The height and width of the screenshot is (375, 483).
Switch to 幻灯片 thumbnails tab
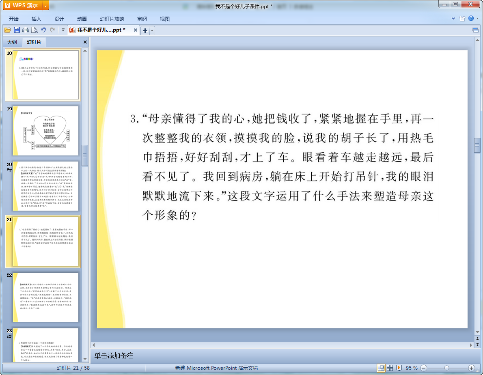(x=34, y=42)
